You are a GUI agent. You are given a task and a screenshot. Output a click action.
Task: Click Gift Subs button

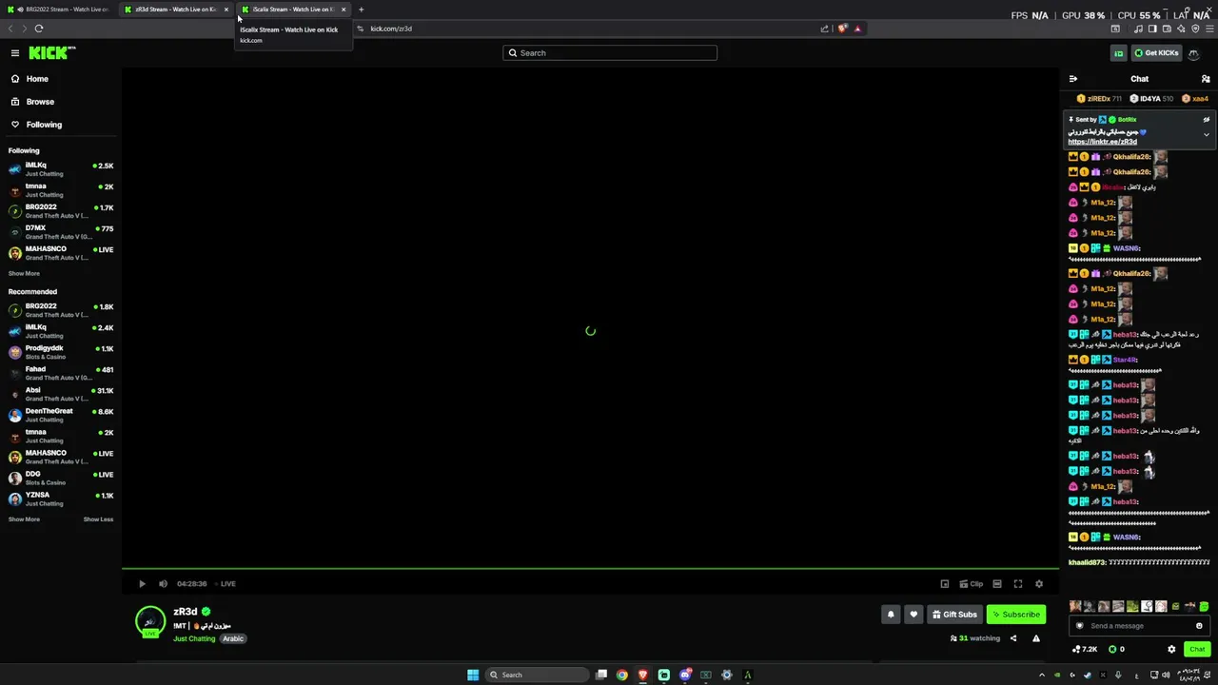point(954,615)
